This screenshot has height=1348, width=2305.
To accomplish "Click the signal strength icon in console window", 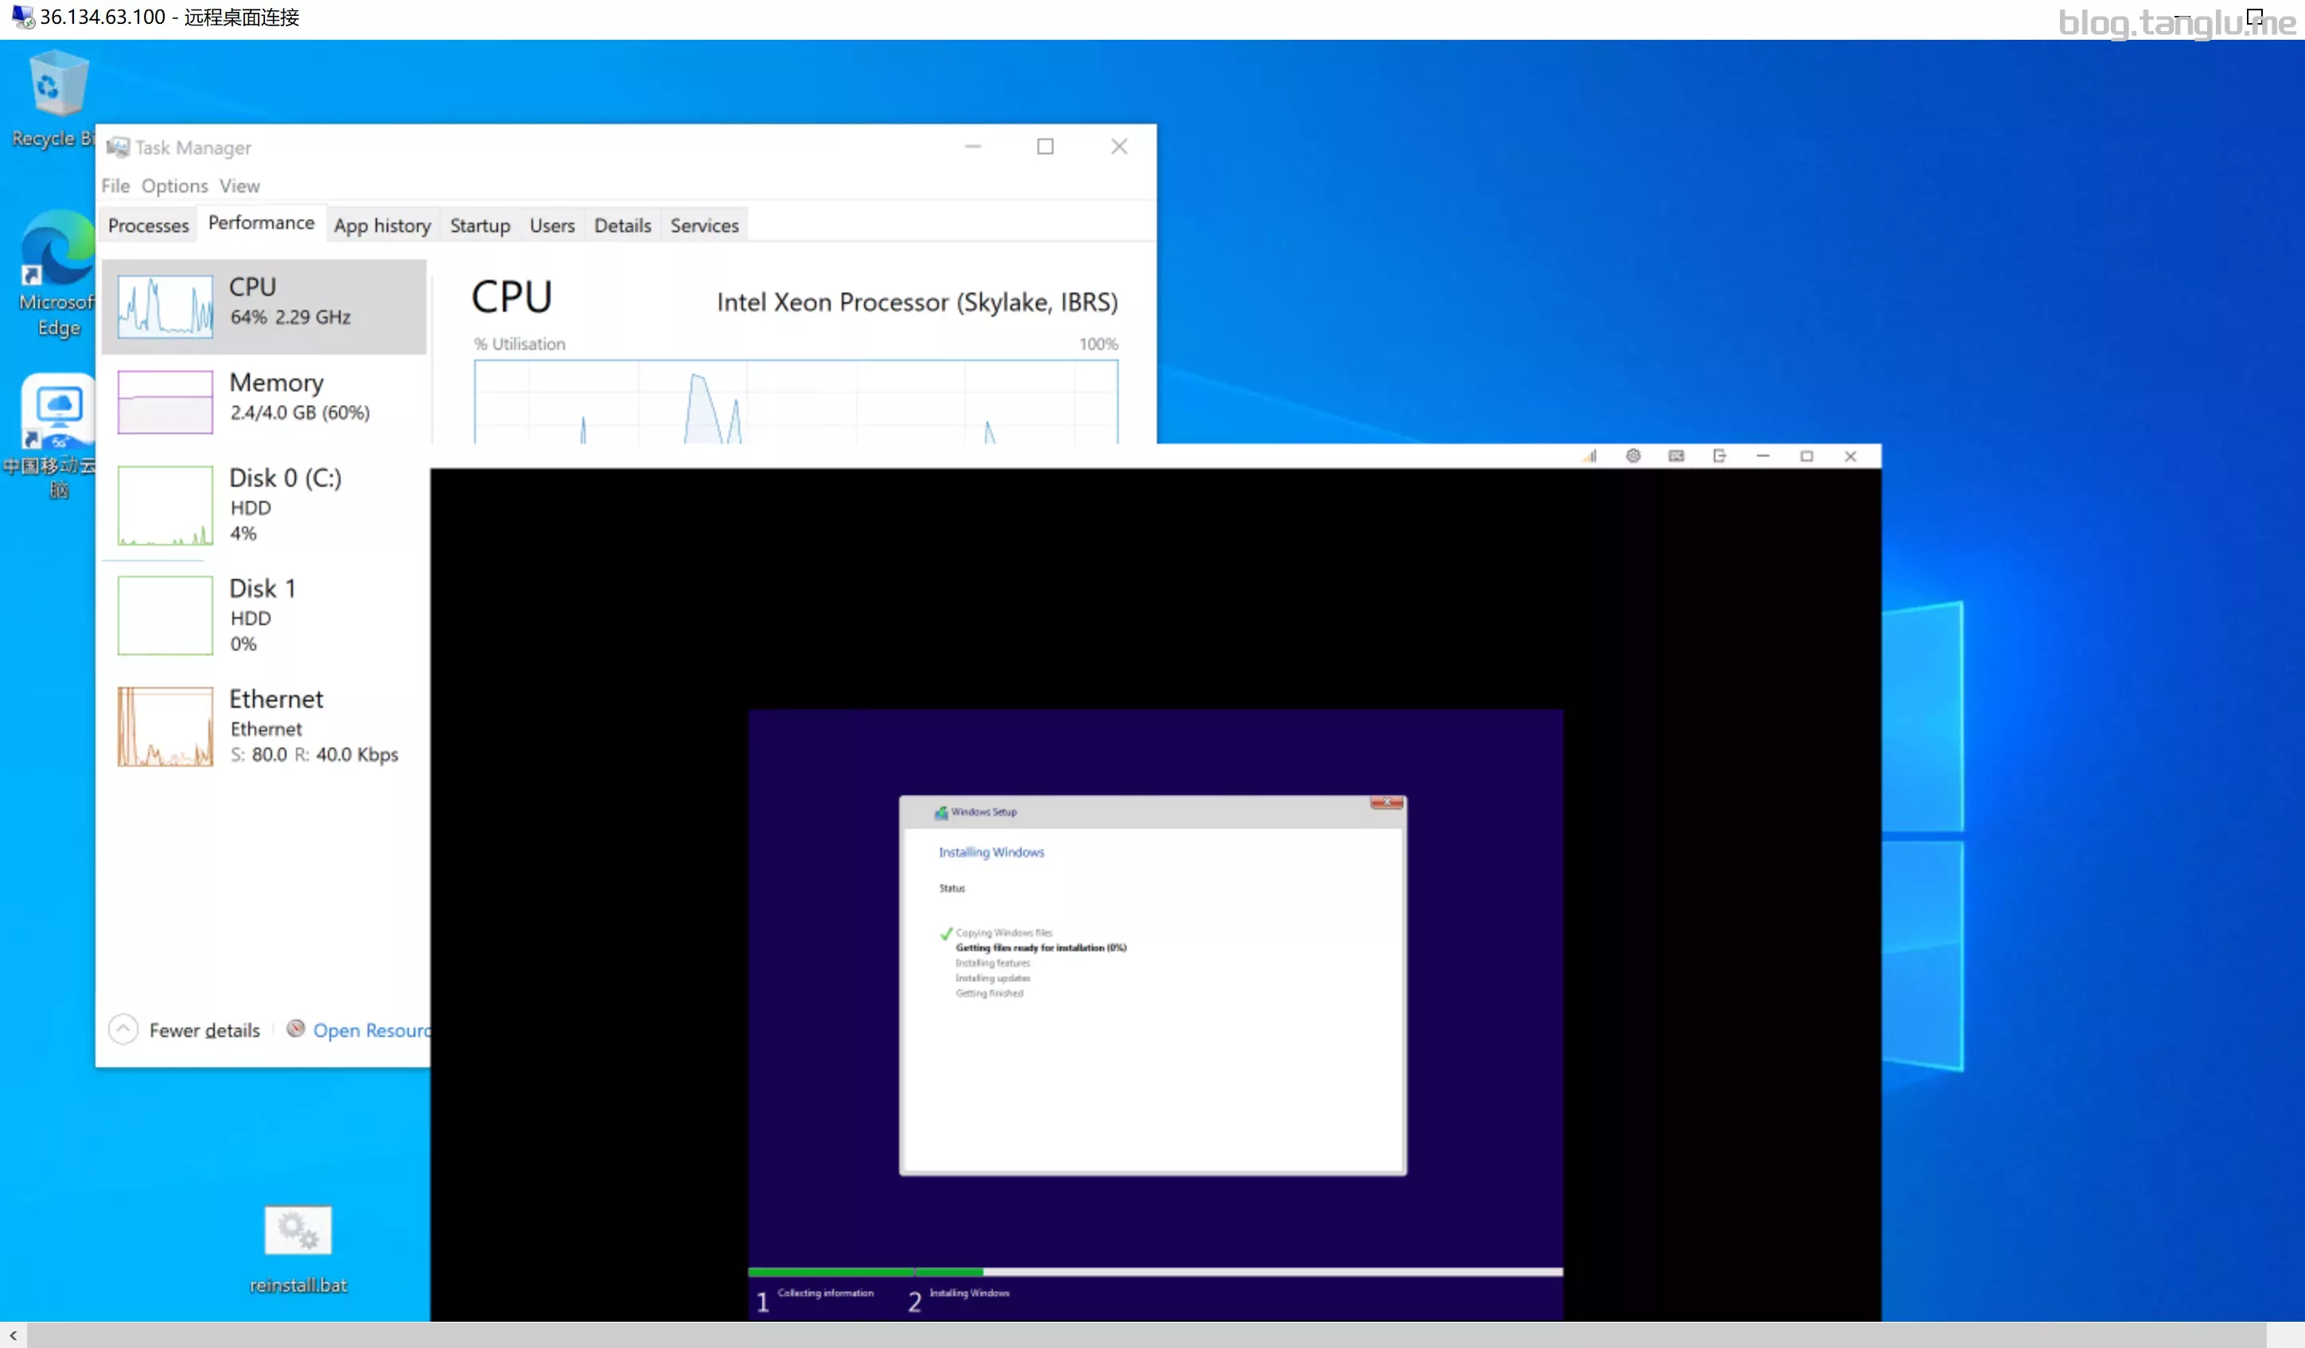I will [x=1590, y=456].
